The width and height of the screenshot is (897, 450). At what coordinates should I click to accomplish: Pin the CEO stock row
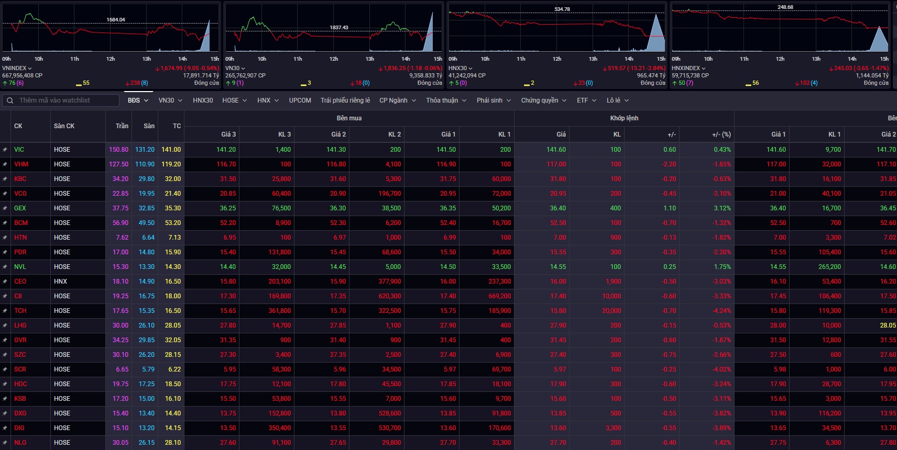[x=5, y=282]
